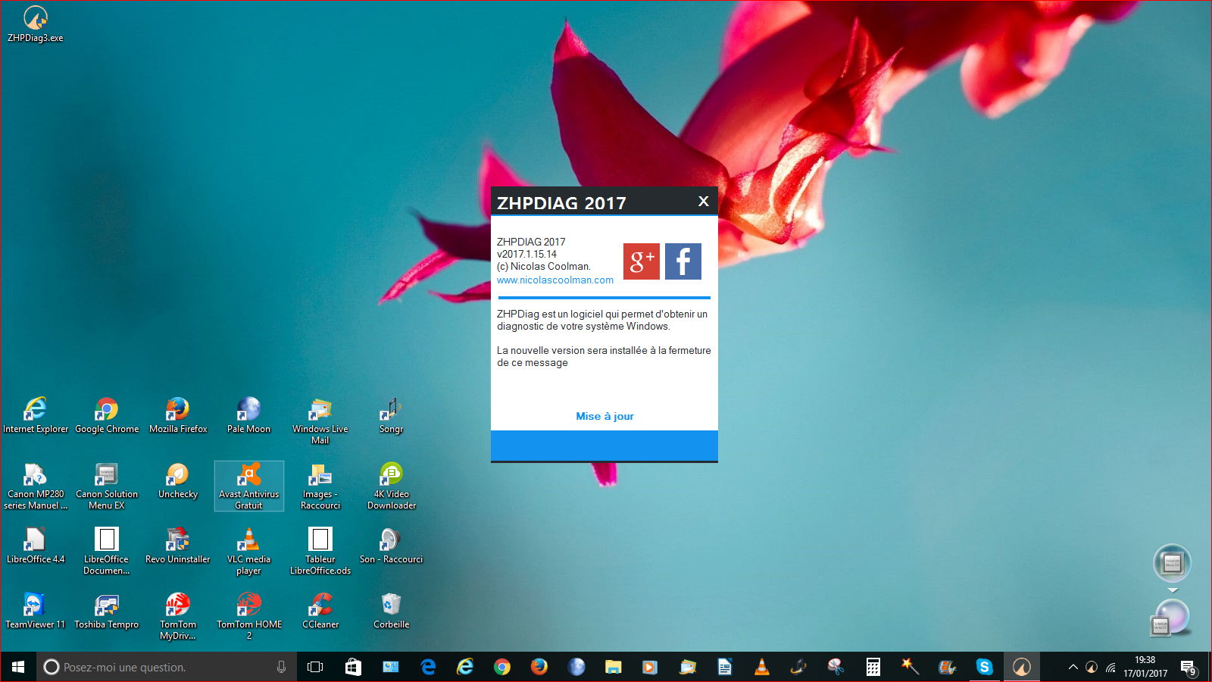
Task: Select the Son - Raccourci shortcut
Action: click(x=392, y=546)
